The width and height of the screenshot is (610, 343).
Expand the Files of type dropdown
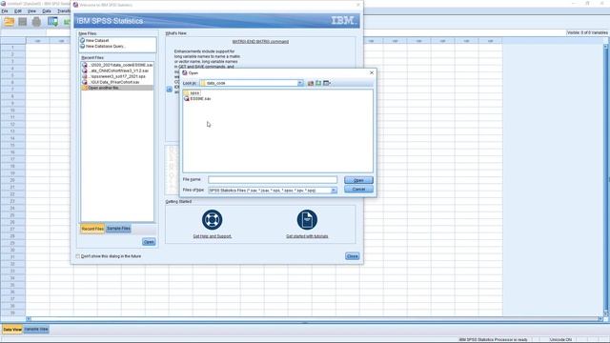pos(334,191)
